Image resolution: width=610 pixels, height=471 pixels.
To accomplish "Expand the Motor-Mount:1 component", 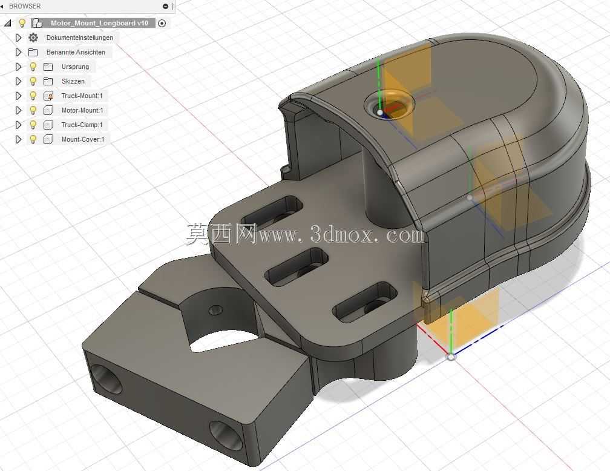I will click(x=18, y=110).
